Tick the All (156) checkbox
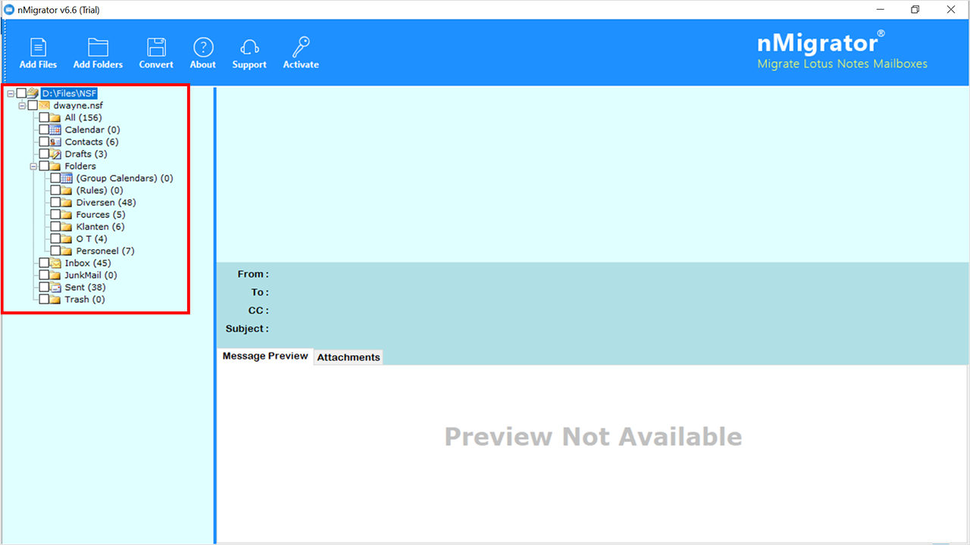 [44, 117]
